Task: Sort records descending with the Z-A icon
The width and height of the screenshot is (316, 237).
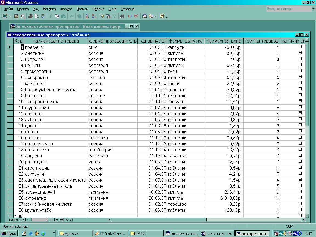Action: click(94, 16)
